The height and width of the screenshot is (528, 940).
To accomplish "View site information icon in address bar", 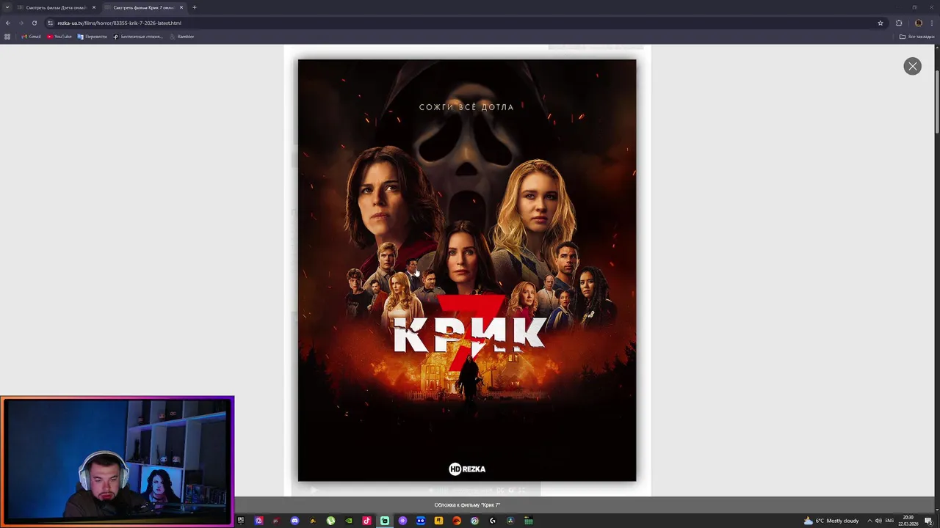I will tap(51, 23).
